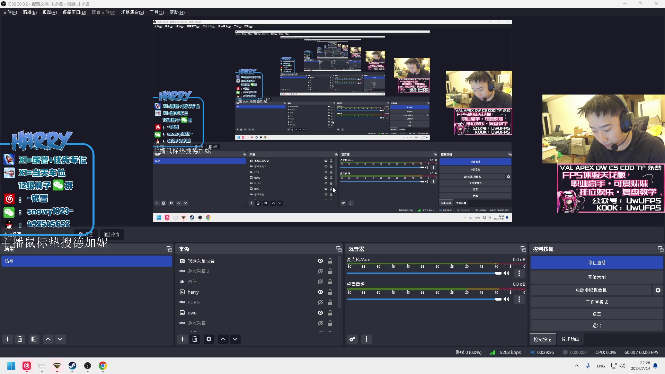
Task: Hide the harry image source
Action: pos(320,292)
